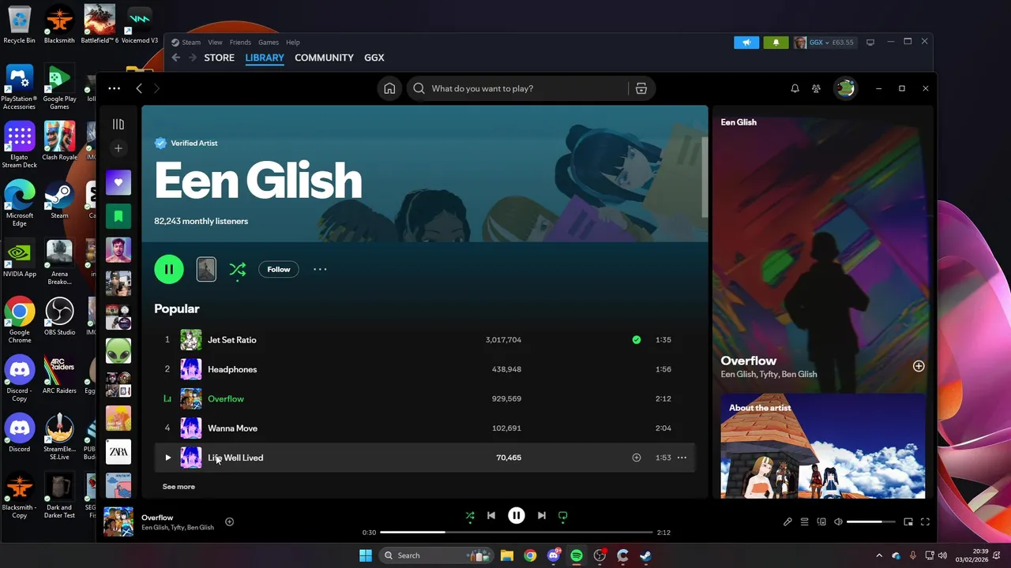Screen dimensions: 1011x568
Task: Skip to next track
Action: (x=541, y=516)
